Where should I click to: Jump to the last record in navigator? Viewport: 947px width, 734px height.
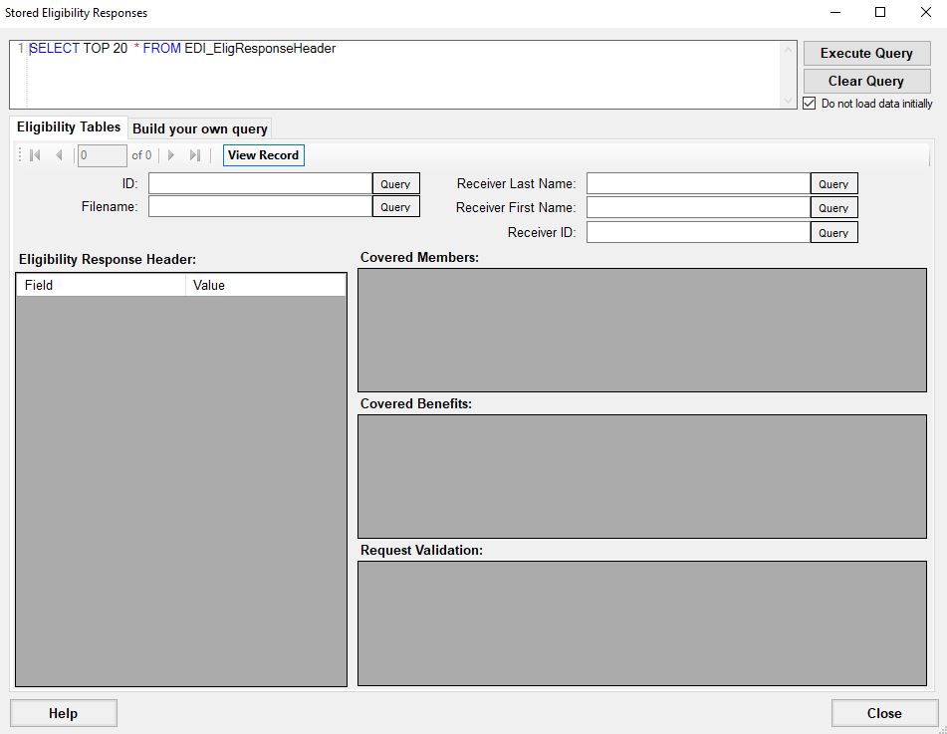tap(194, 155)
